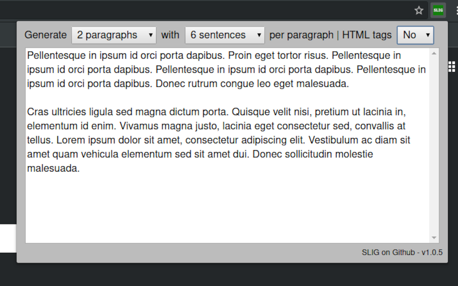Click the sentences dropdown arrow
Image resolution: width=458 pixels, height=286 pixels.
[259, 35]
